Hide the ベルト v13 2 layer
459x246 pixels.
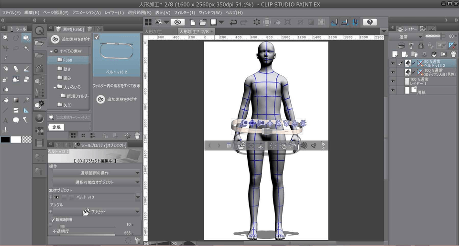(x=393, y=63)
